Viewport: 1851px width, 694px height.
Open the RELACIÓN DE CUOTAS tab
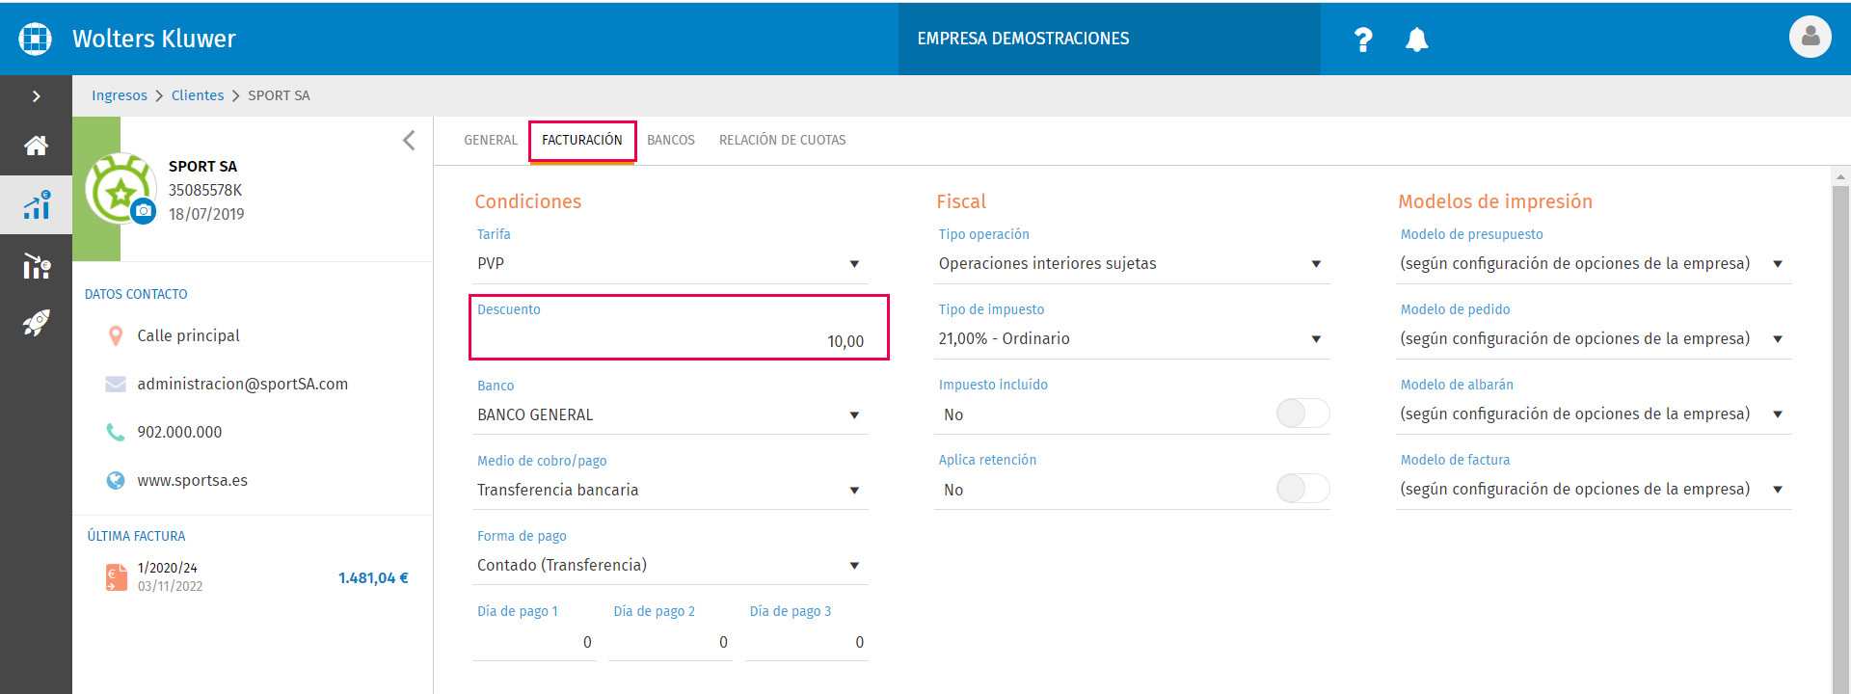tap(783, 141)
